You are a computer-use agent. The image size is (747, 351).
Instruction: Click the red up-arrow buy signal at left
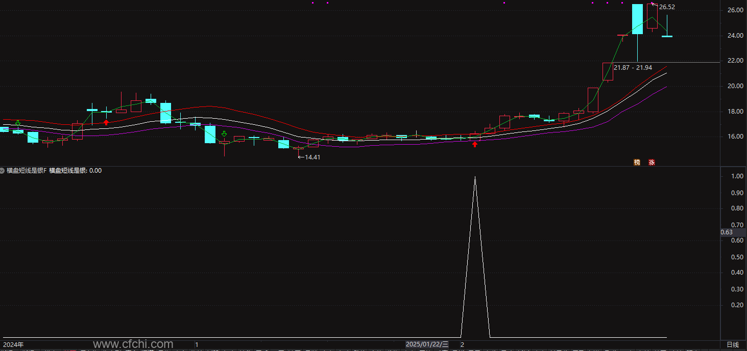106,122
